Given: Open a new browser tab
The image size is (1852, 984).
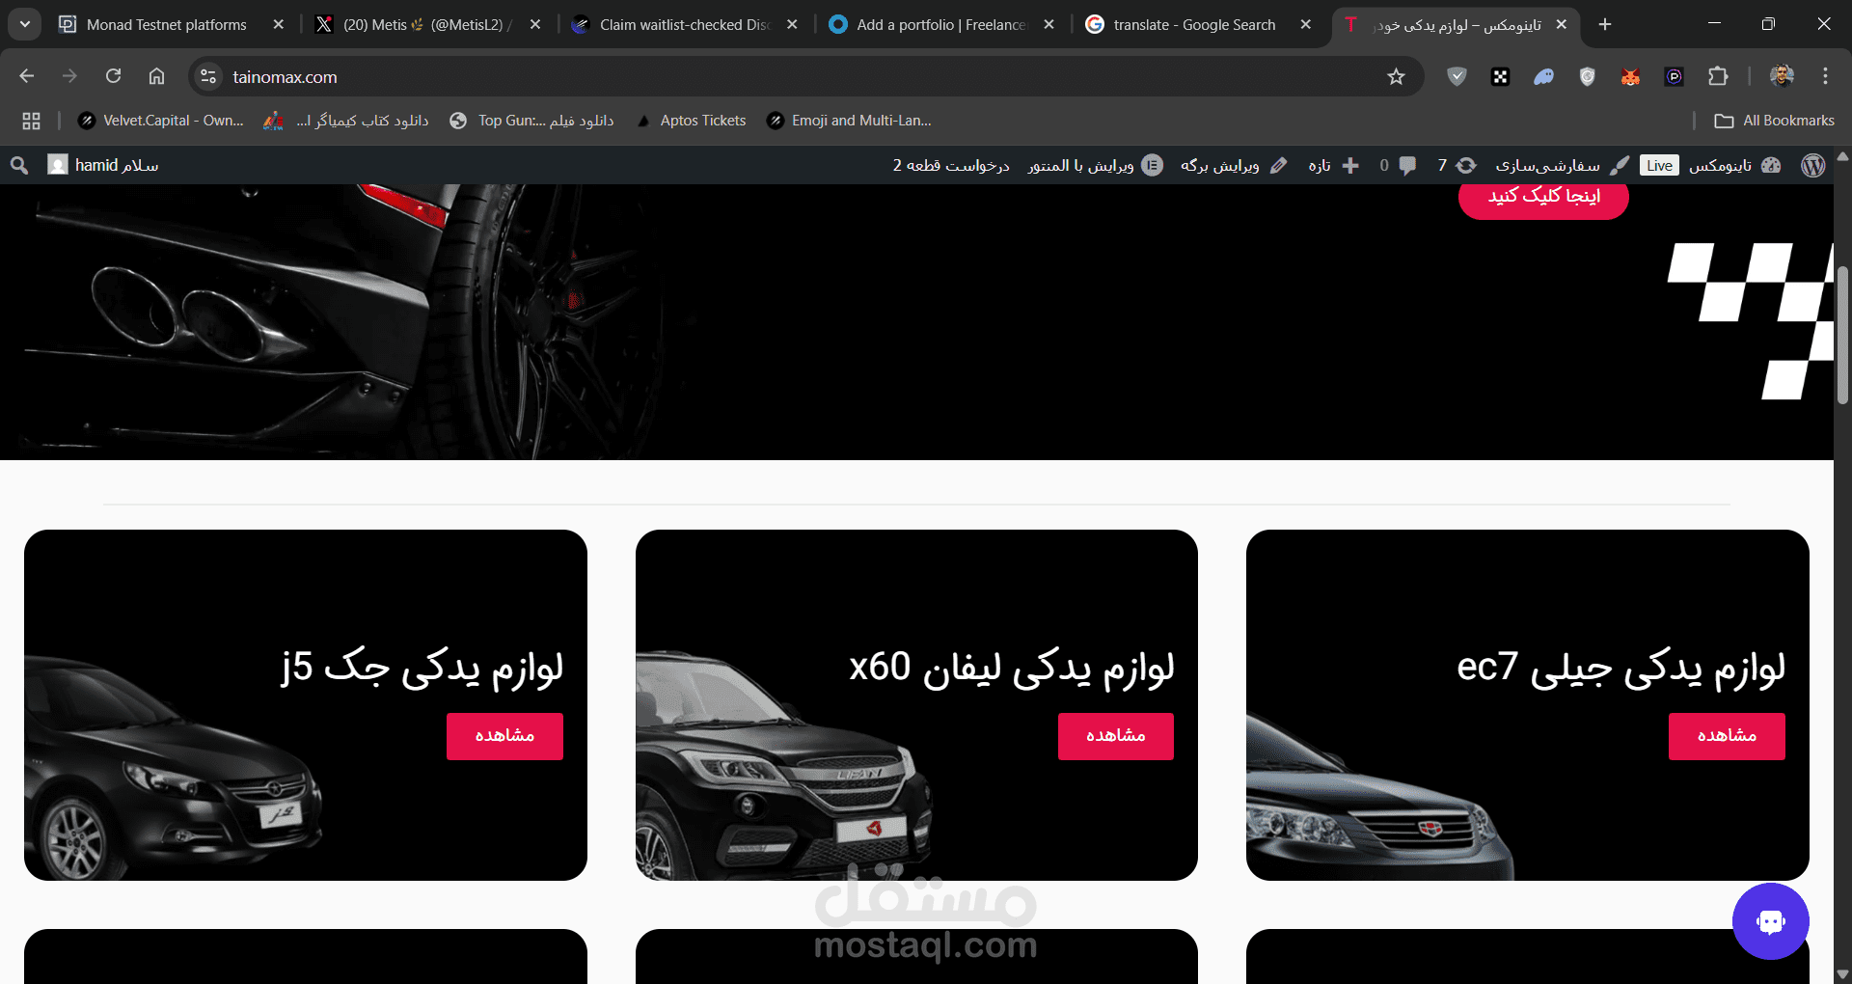Looking at the screenshot, I should tap(1605, 24).
